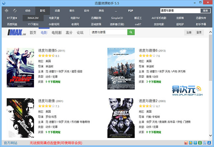214x147 pixels.
Task: Open 电影天堂 source site
Action: [54, 18]
